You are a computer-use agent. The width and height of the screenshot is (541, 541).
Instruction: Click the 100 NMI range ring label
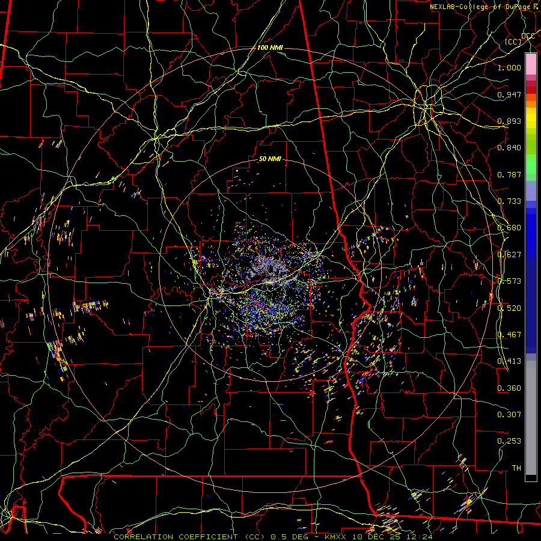[x=270, y=47]
